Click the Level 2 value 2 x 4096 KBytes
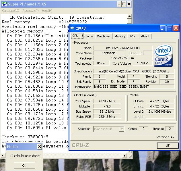Viewport: 181px width, 171px height. (160, 112)
